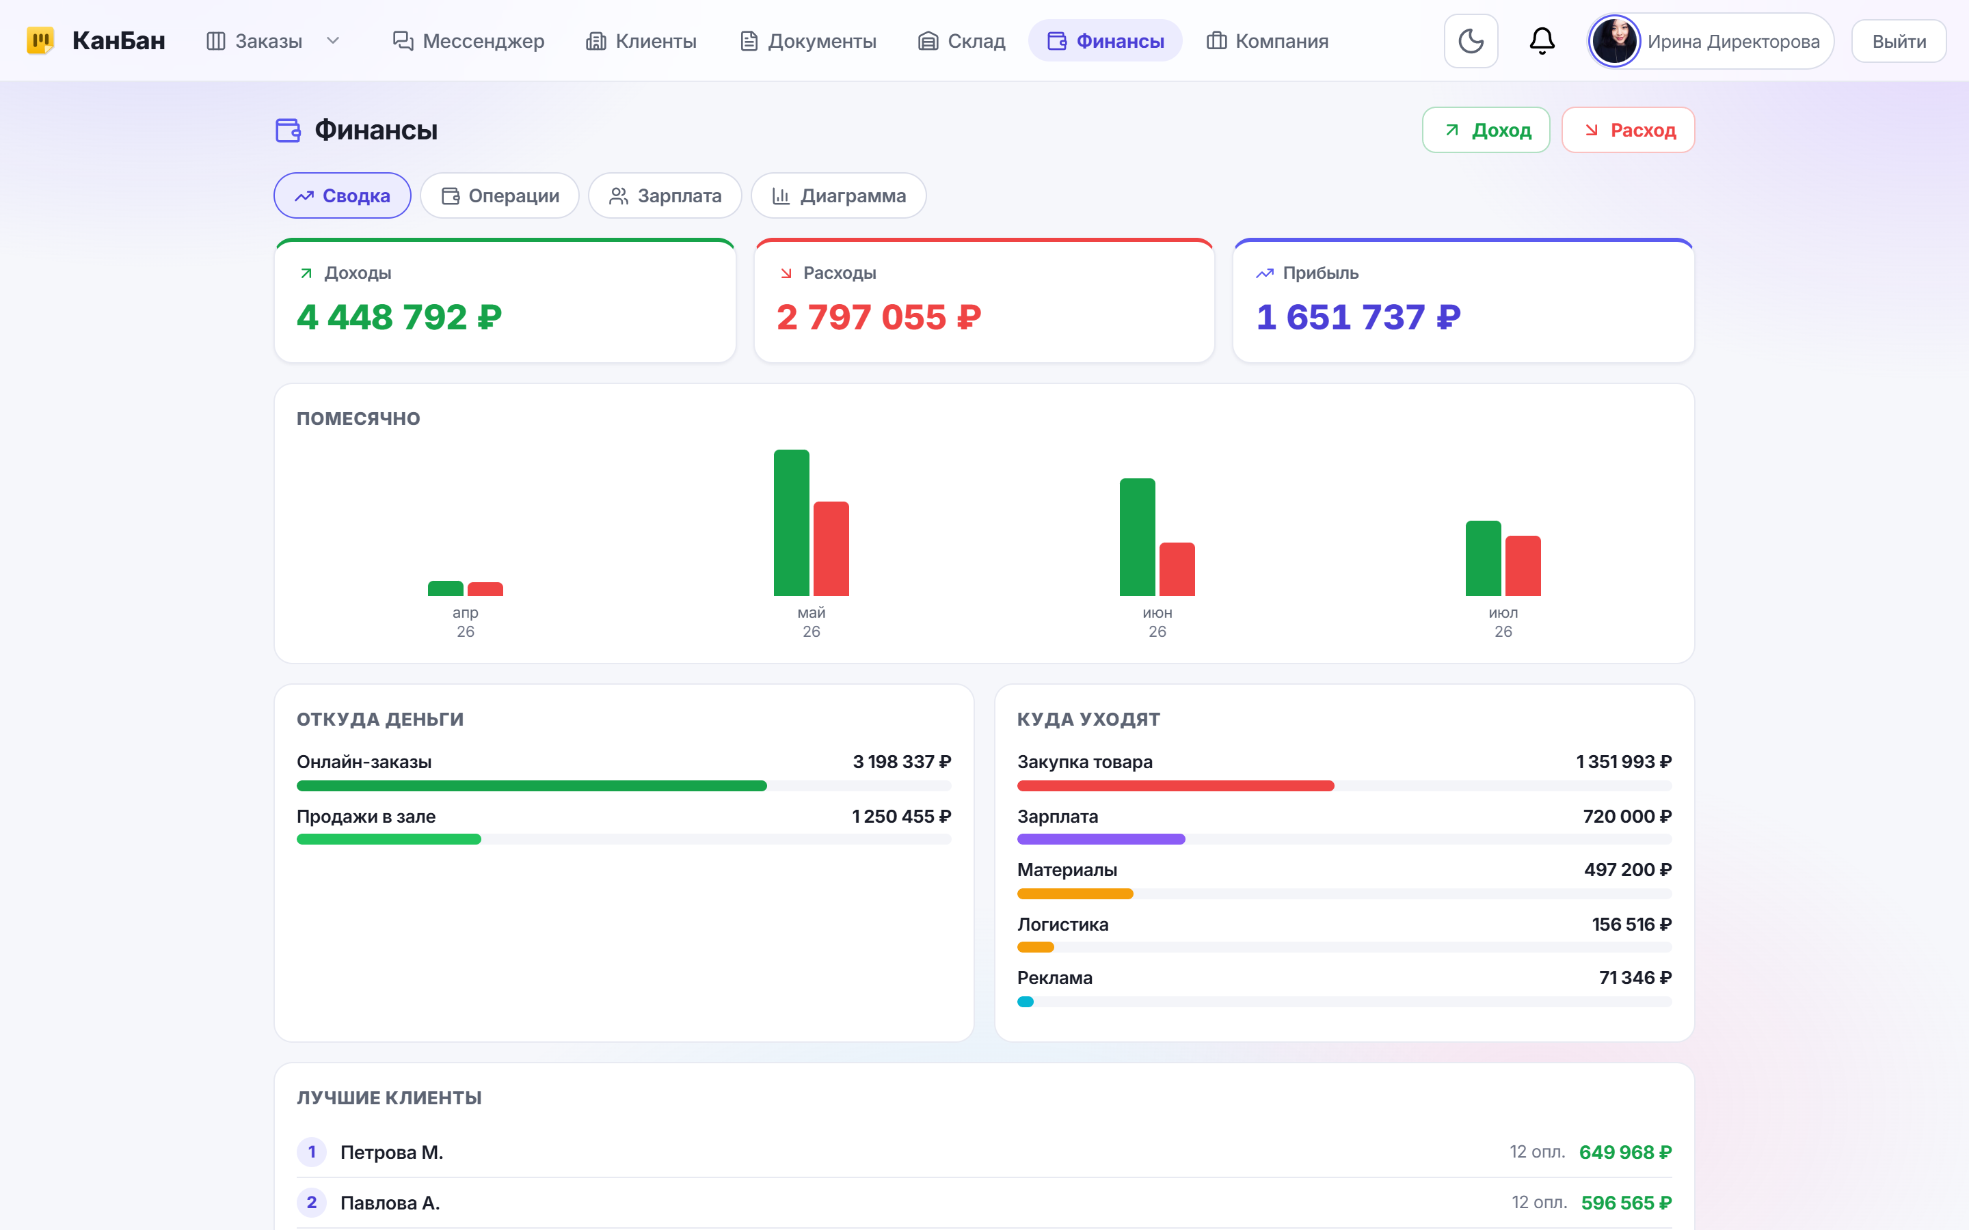Open the Диаграмма tab
Image resolution: width=1969 pixels, height=1230 pixels.
(x=838, y=195)
